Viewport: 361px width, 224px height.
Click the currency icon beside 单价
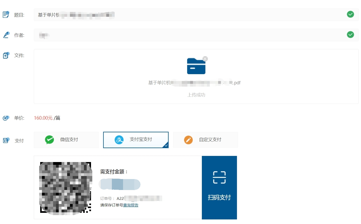pyautogui.click(x=6, y=118)
